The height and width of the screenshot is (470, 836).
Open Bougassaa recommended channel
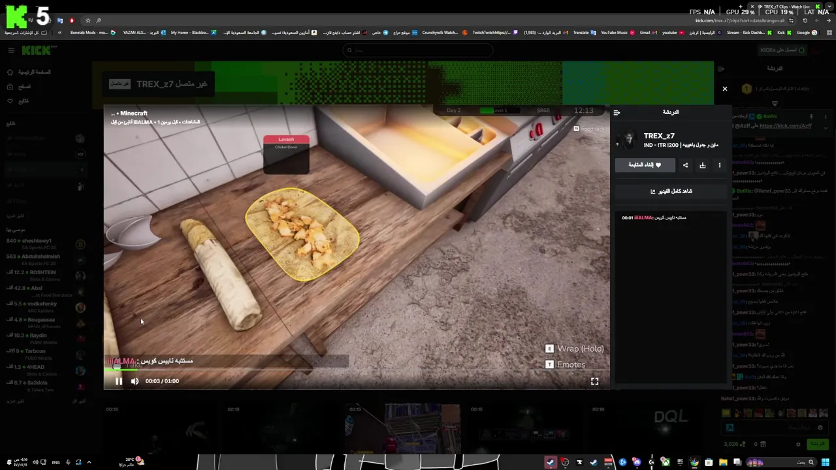point(46,322)
